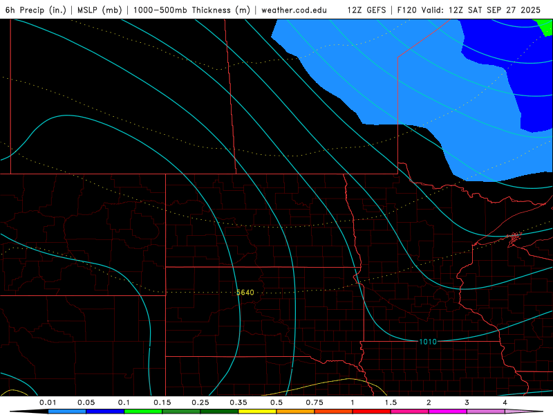Select the dark green 0.25–0.35 legend swatch

pyautogui.click(x=219, y=412)
